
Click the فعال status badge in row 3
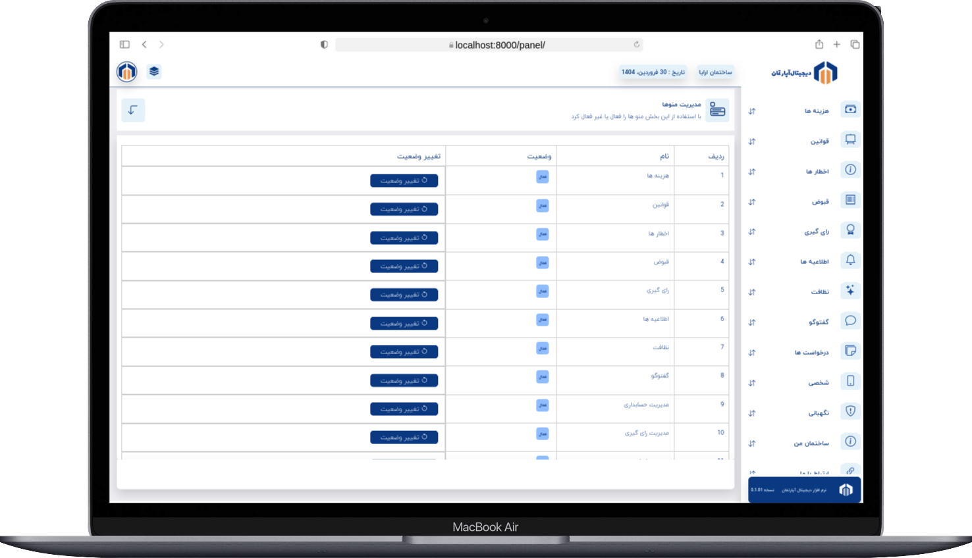pyautogui.click(x=542, y=234)
